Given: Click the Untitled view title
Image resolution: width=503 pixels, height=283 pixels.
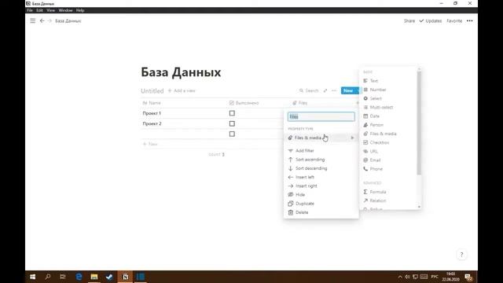Looking at the screenshot, I should point(152,91).
